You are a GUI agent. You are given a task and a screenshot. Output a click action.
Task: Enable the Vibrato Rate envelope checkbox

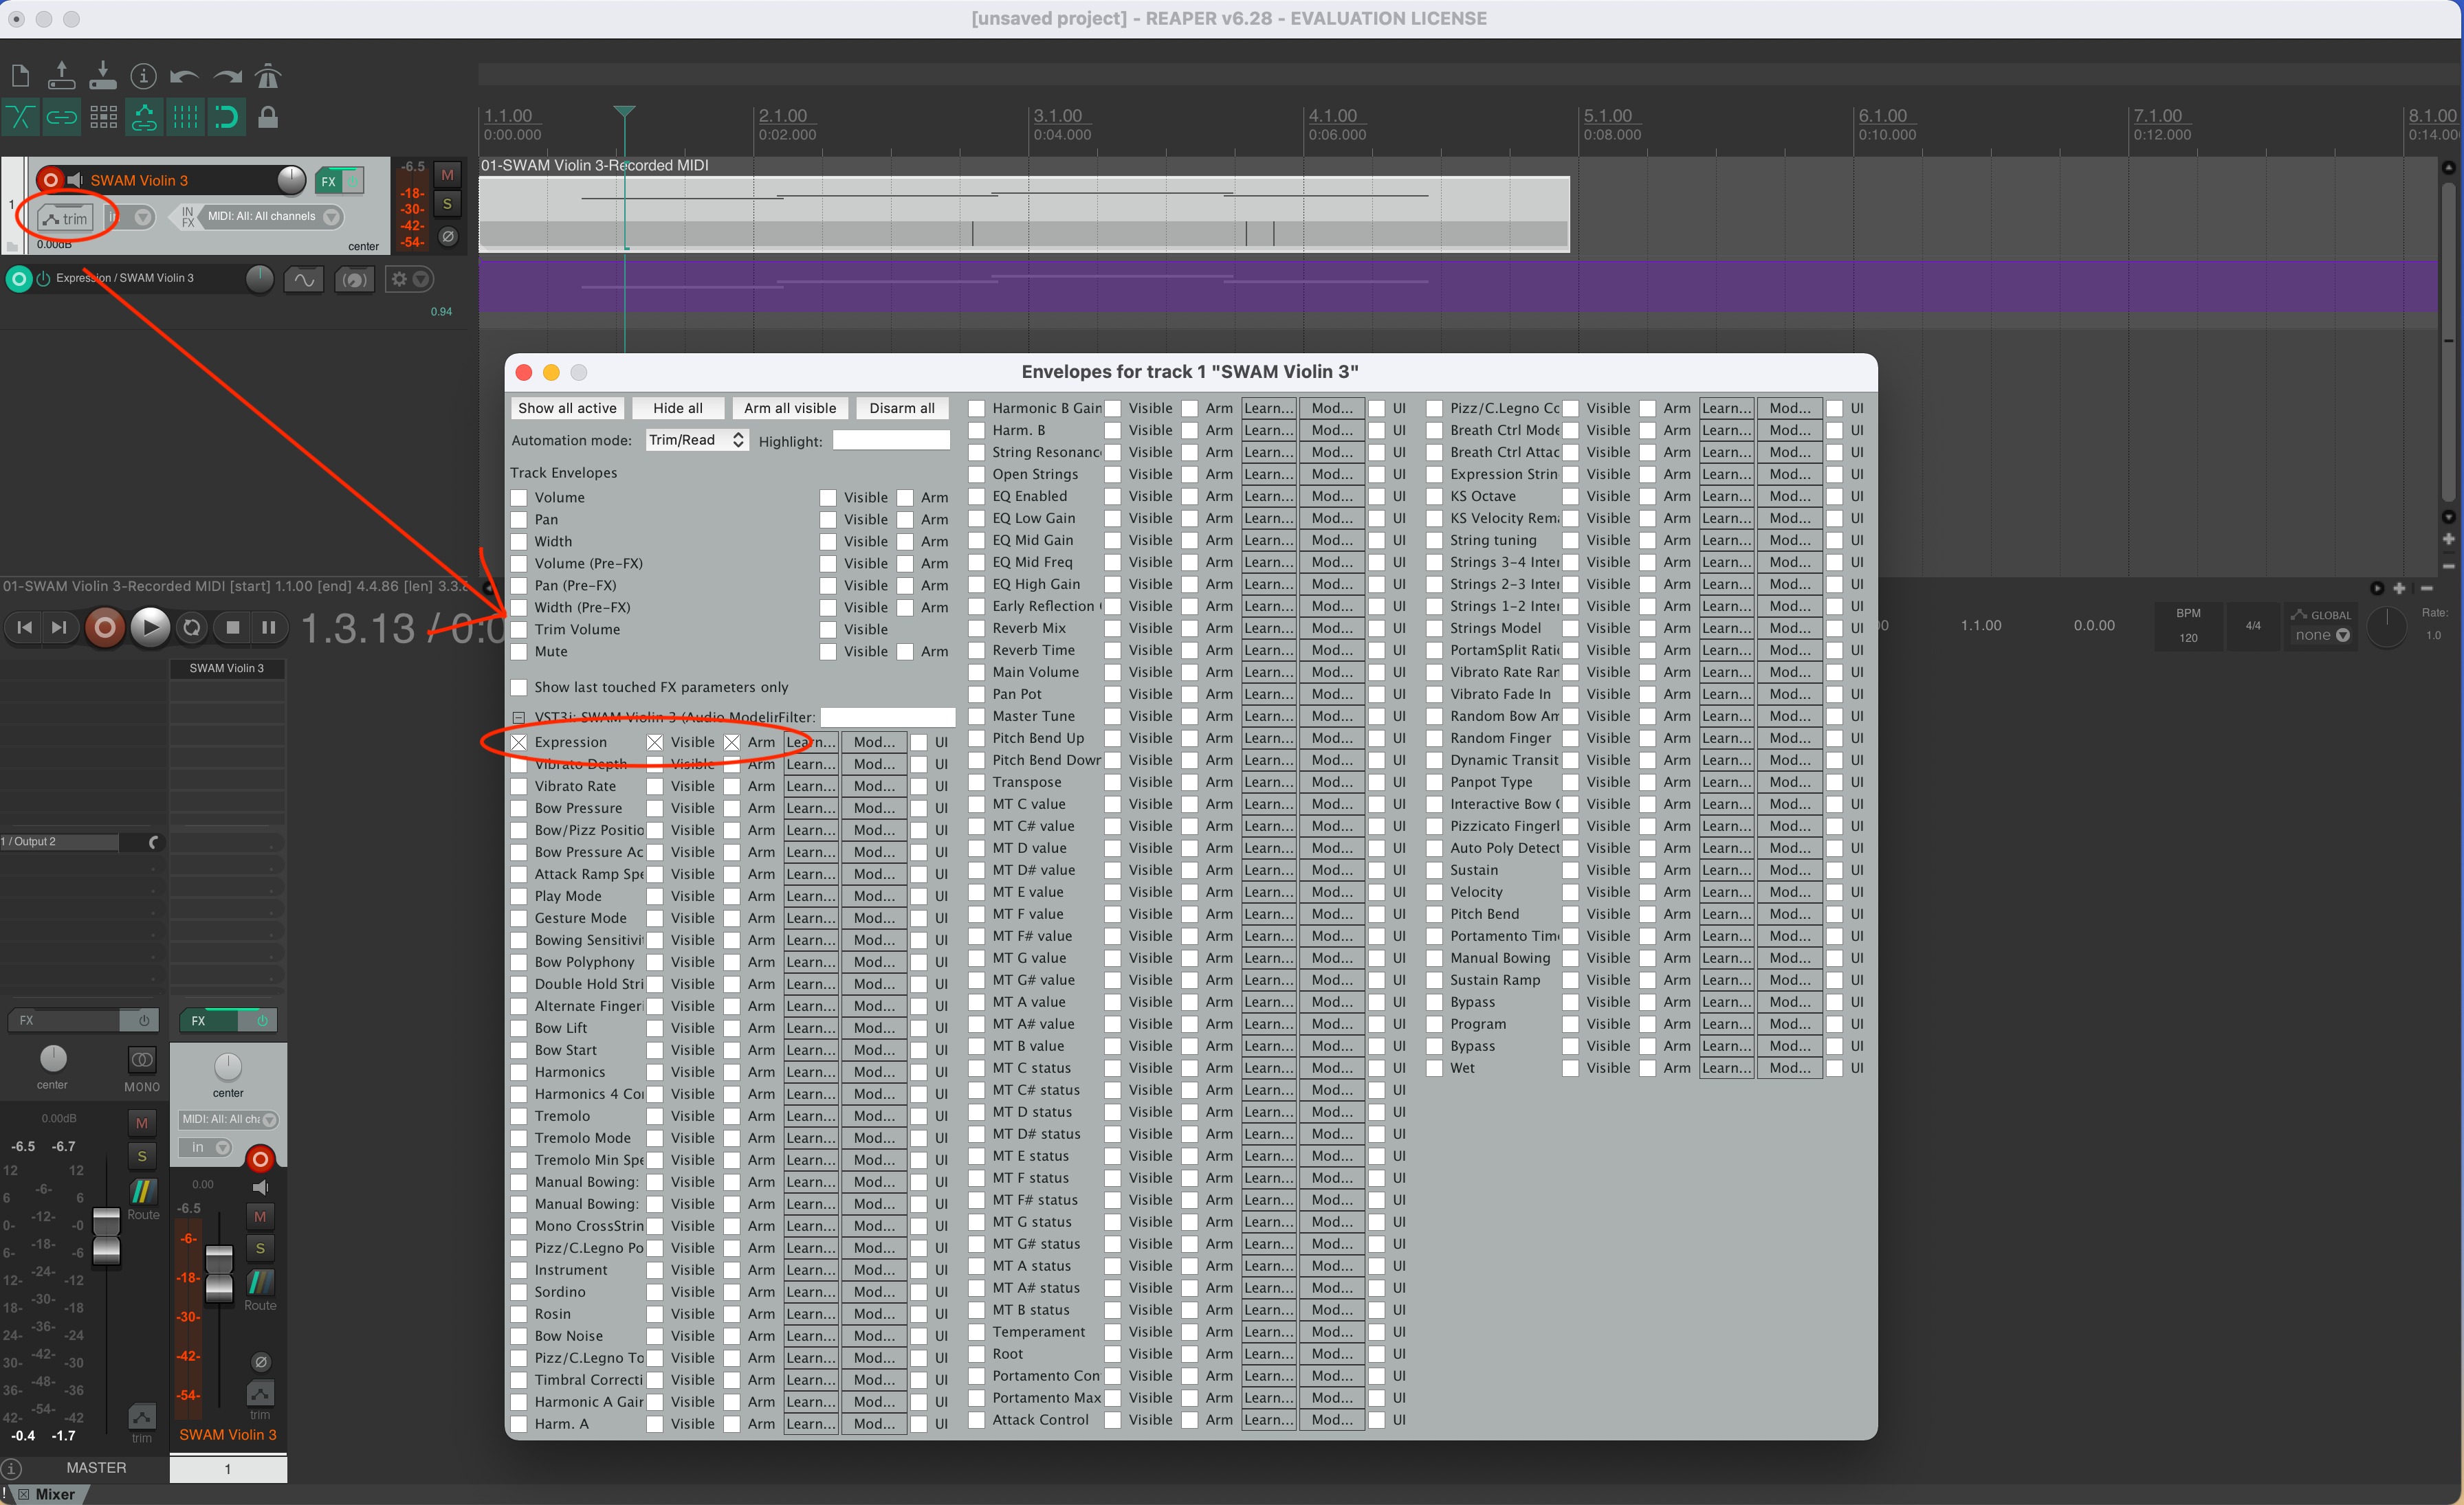(519, 786)
